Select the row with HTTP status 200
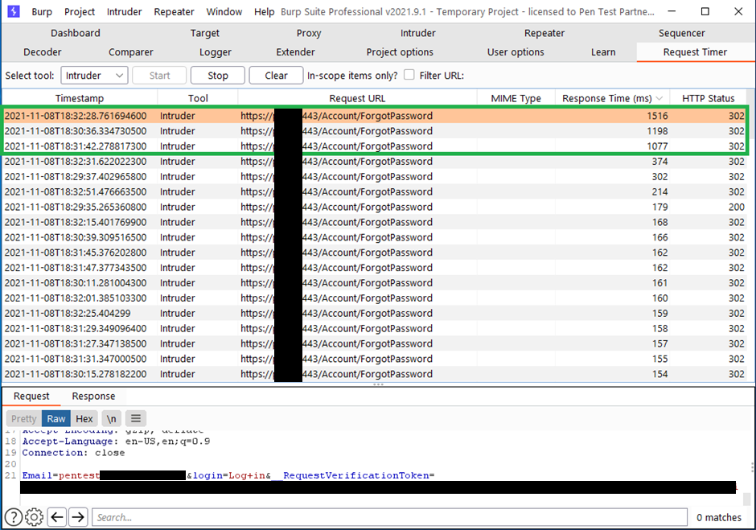This screenshot has width=756, height=530. point(375,207)
